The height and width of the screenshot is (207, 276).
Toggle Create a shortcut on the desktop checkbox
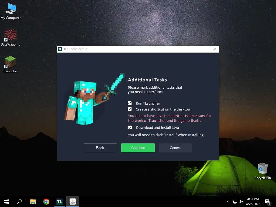[x=130, y=109]
